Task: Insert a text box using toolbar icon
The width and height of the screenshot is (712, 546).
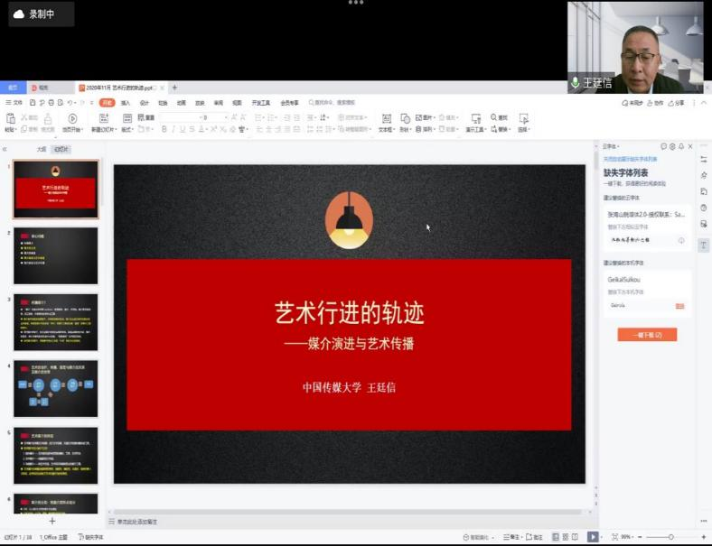Action: pyautogui.click(x=386, y=119)
